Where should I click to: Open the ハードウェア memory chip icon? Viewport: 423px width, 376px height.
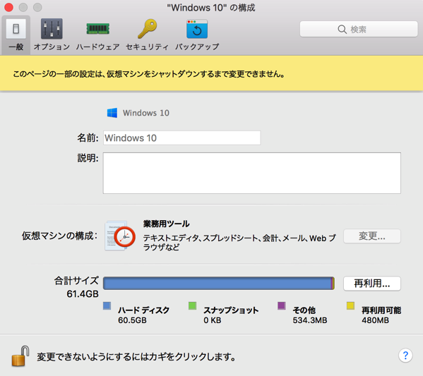pyautogui.click(x=98, y=29)
